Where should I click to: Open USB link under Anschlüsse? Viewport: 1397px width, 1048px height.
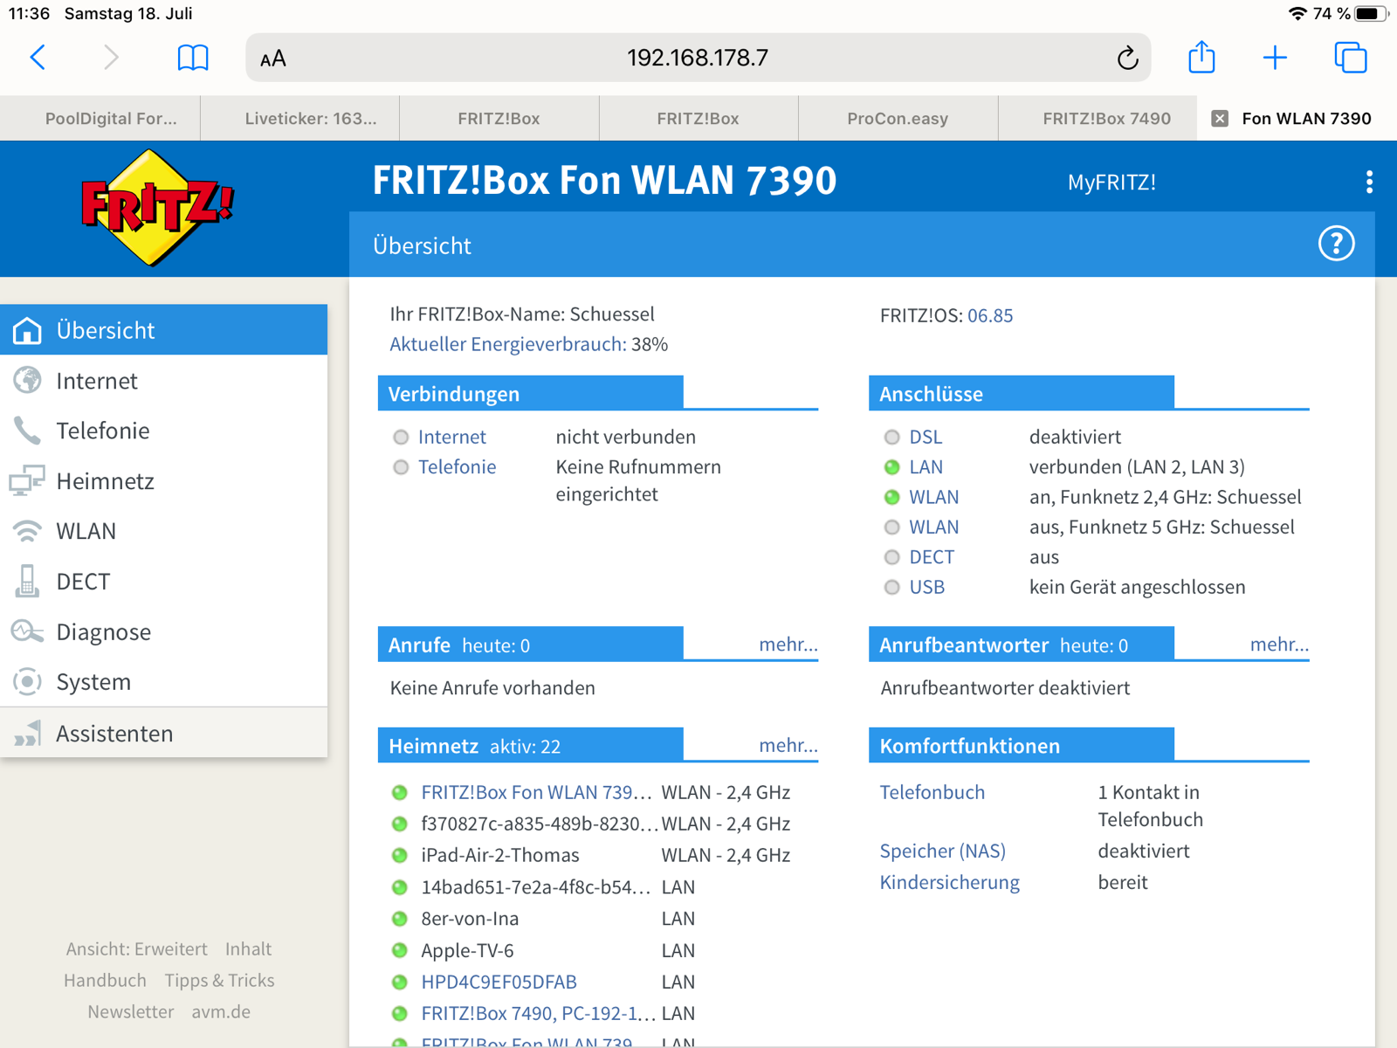926,587
